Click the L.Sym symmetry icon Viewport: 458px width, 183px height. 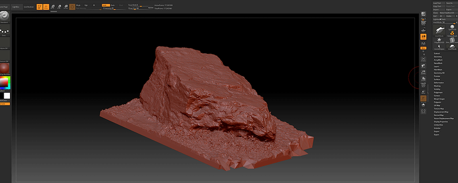tap(423, 44)
